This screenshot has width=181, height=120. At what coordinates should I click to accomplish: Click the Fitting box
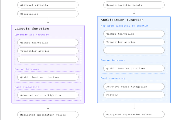pos(134,95)
